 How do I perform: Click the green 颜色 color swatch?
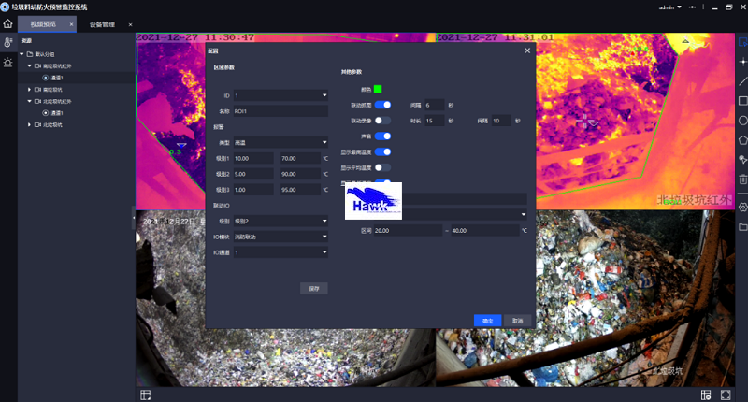pos(378,89)
